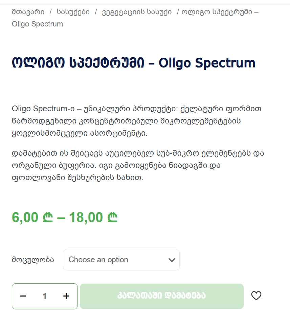Add product to wishlist with heart icon
Screen dimensions: 290x324
pyautogui.click(x=256, y=296)
